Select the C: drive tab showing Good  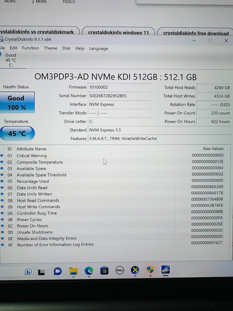pyautogui.click(x=11, y=60)
